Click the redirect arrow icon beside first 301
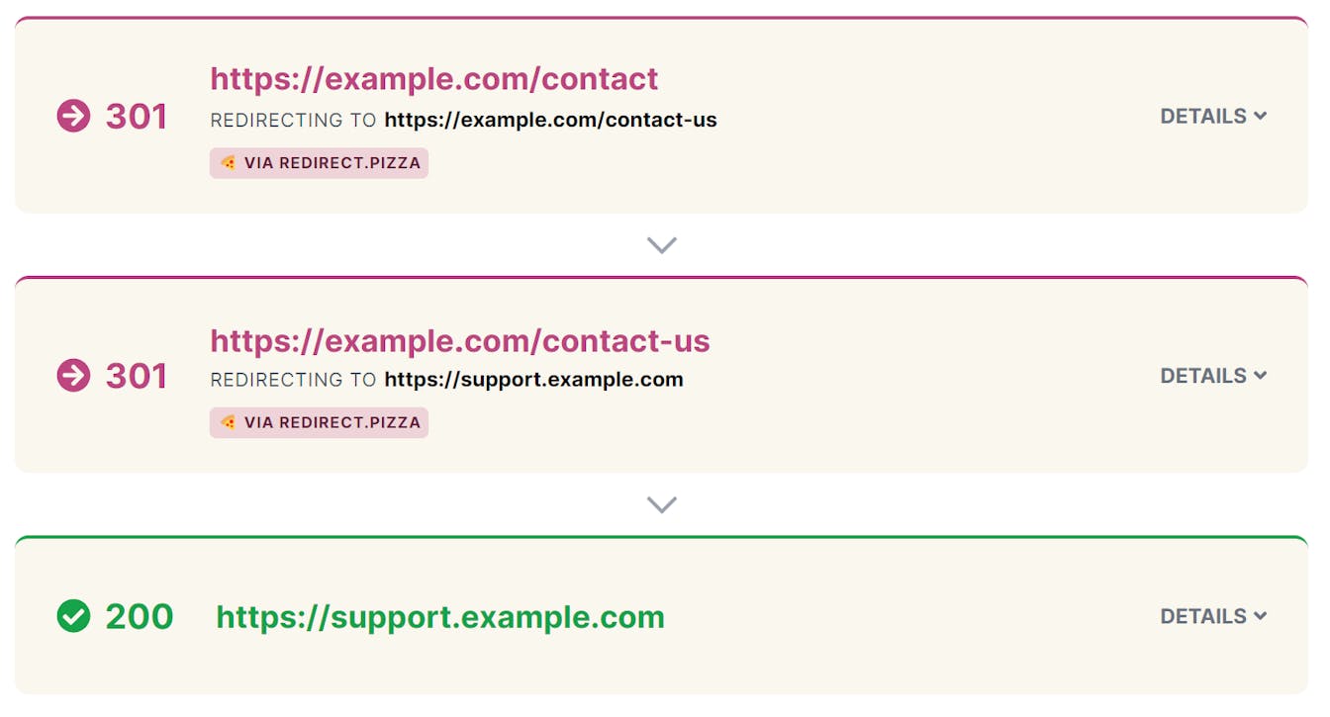The image size is (1330, 717). [x=73, y=117]
